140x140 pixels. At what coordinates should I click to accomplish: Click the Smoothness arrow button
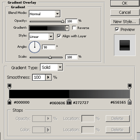tap(48, 77)
